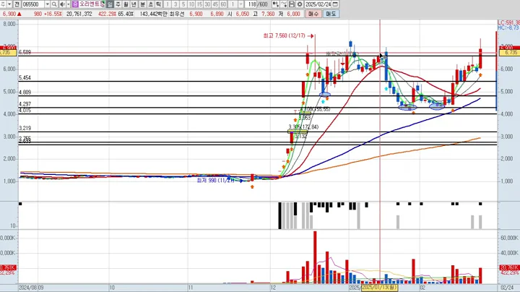Open chart settings gear icon
Image resolution: width=520 pixels, height=292 pixels.
[x=300, y=4]
